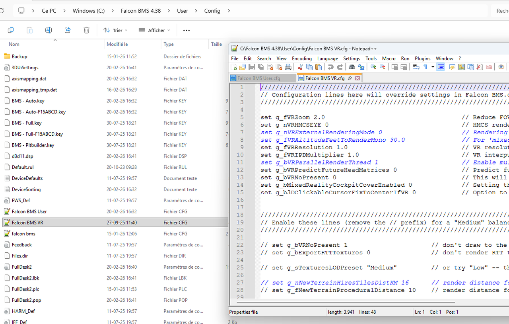
Task: Toggle Show All Characters pilcrow icon
Action: [425, 67]
